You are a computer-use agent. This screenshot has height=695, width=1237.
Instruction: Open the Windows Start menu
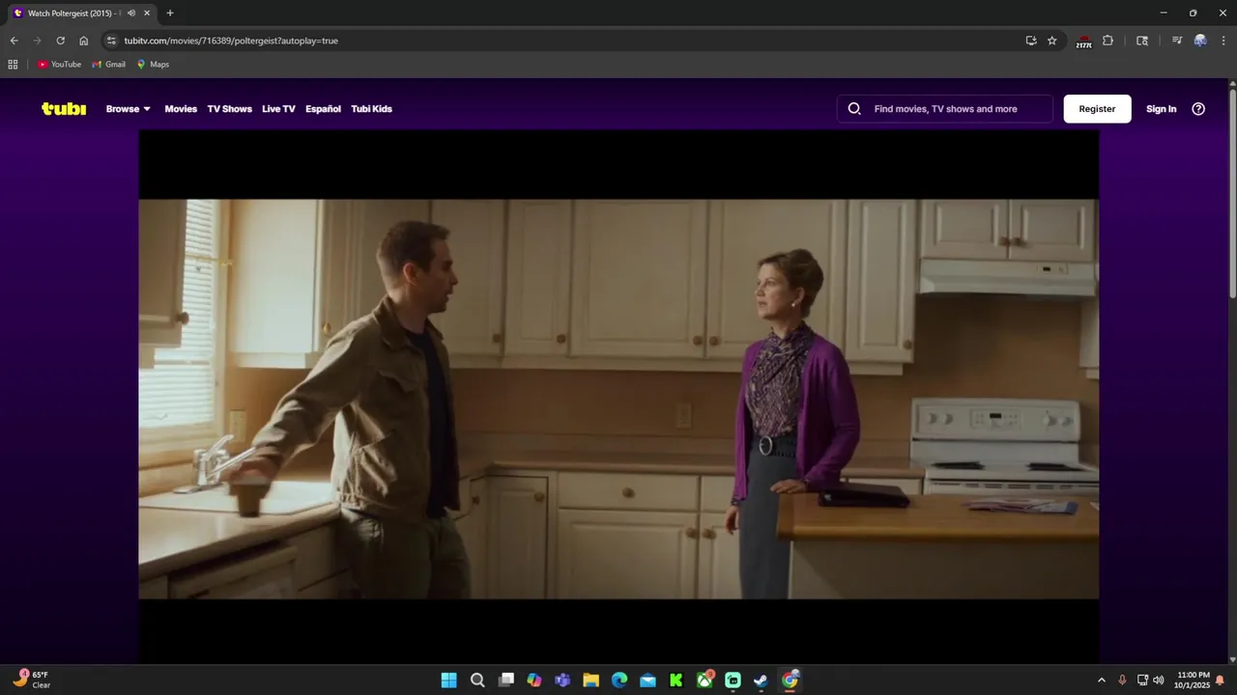(x=449, y=681)
